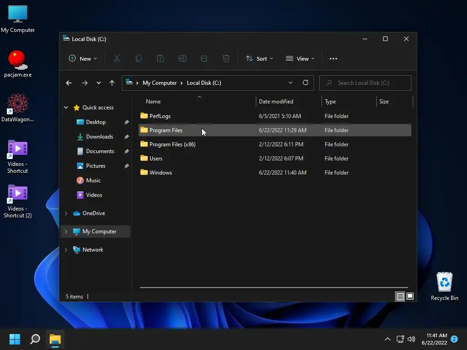The width and height of the screenshot is (467, 350).
Task: Open the Windows Start menu
Action: click(15, 339)
